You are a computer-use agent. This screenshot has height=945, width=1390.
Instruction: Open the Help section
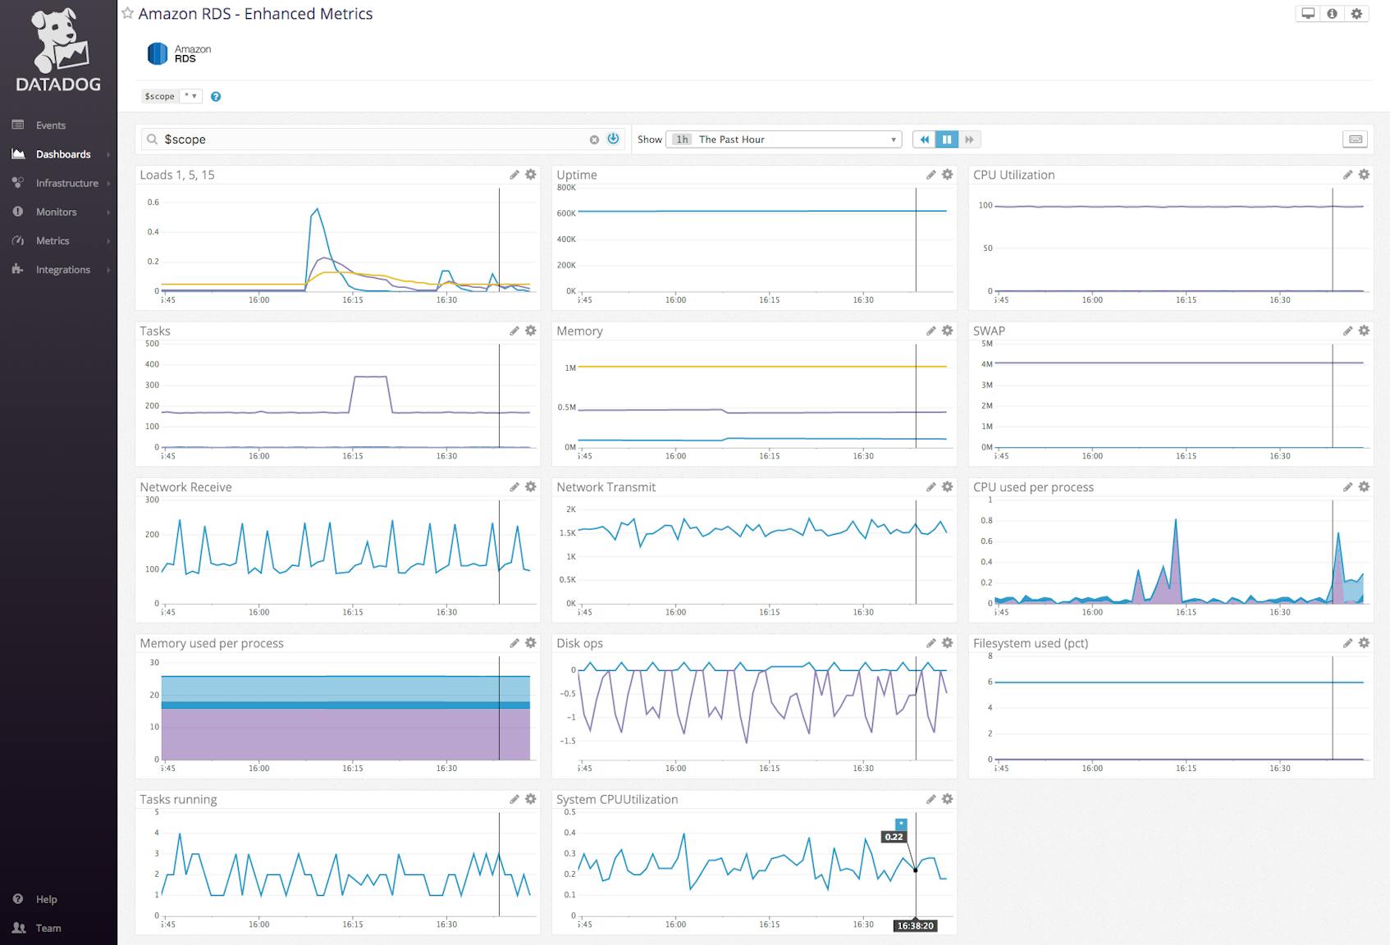[45, 899]
